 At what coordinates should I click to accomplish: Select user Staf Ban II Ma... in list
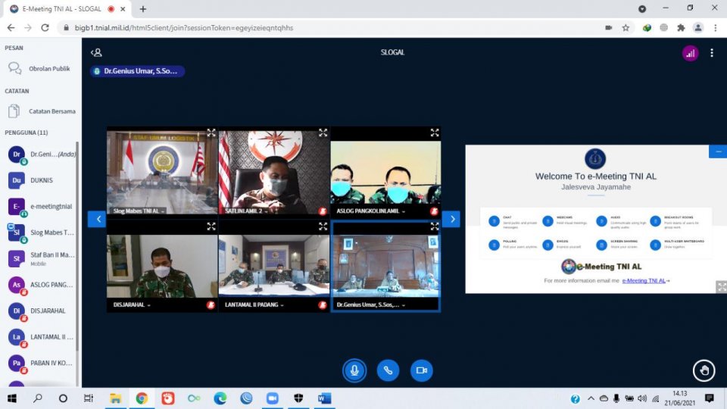point(40,258)
